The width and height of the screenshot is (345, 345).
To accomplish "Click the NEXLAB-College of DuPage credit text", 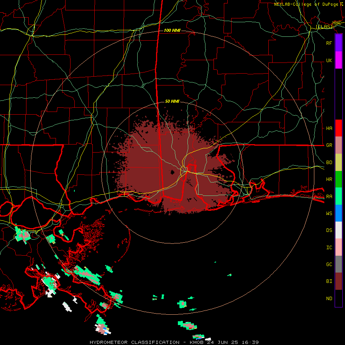I will [306, 4].
